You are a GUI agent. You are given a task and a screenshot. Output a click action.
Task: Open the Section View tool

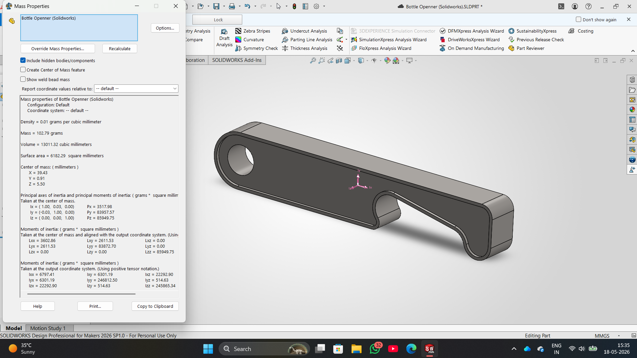(339, 60)
